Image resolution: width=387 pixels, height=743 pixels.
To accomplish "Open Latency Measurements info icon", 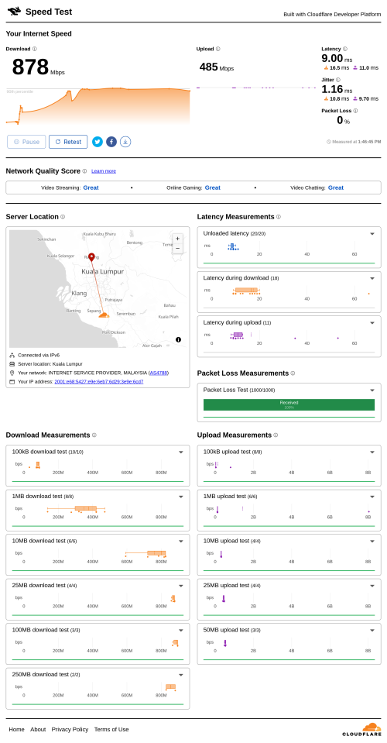I will [278, 217].
